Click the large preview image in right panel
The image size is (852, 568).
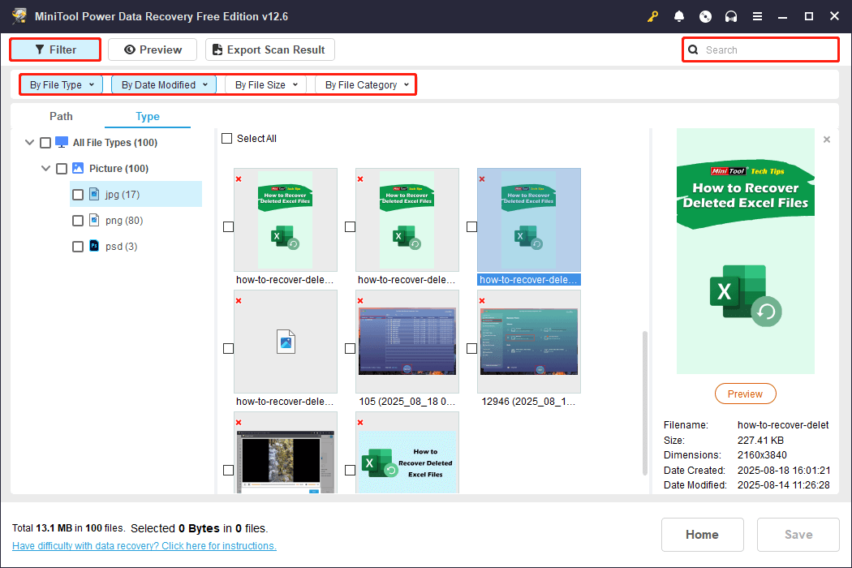pos(745,251)
